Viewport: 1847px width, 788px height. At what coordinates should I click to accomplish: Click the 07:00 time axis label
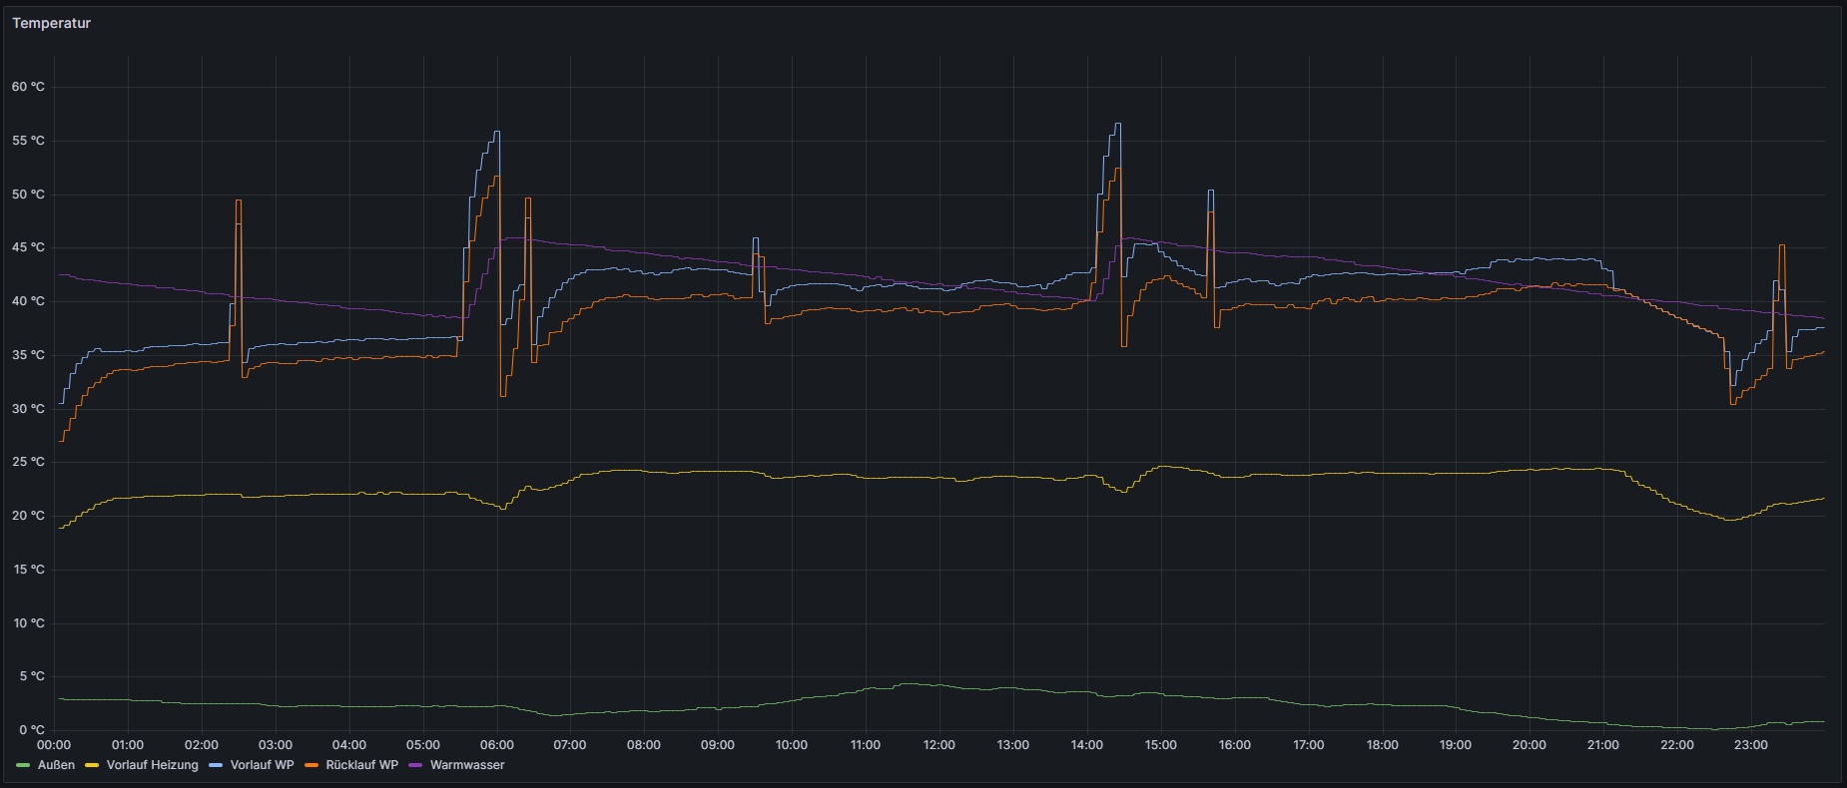coord(570,745)
